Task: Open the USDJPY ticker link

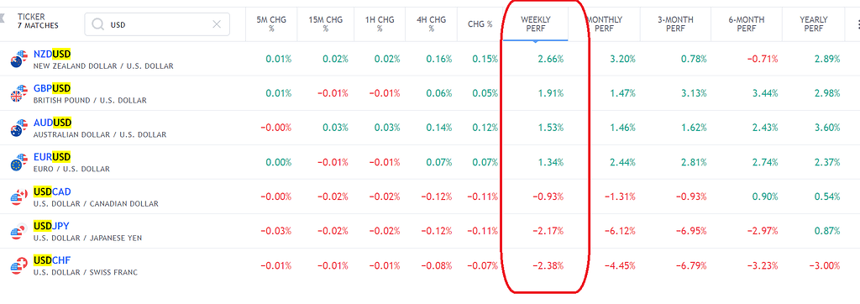Action: (x=51, y=226)
